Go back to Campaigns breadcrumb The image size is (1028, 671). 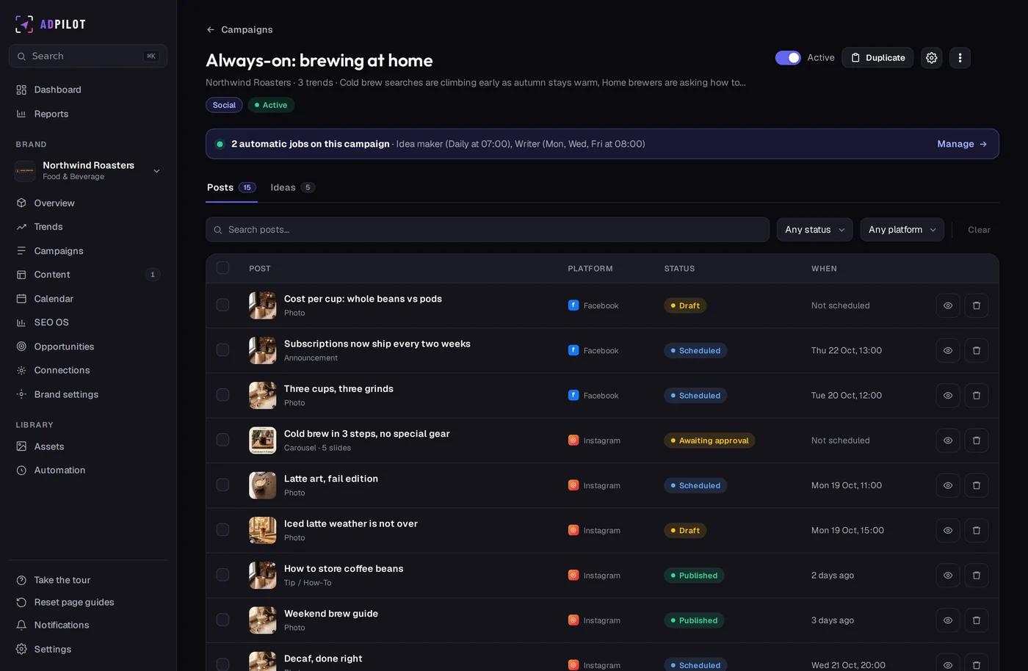[239, 29]
